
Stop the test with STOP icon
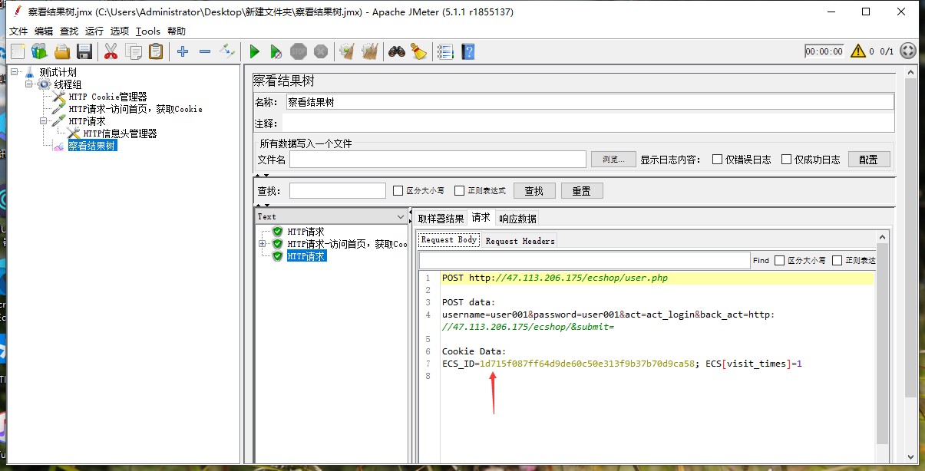point(299,51)
